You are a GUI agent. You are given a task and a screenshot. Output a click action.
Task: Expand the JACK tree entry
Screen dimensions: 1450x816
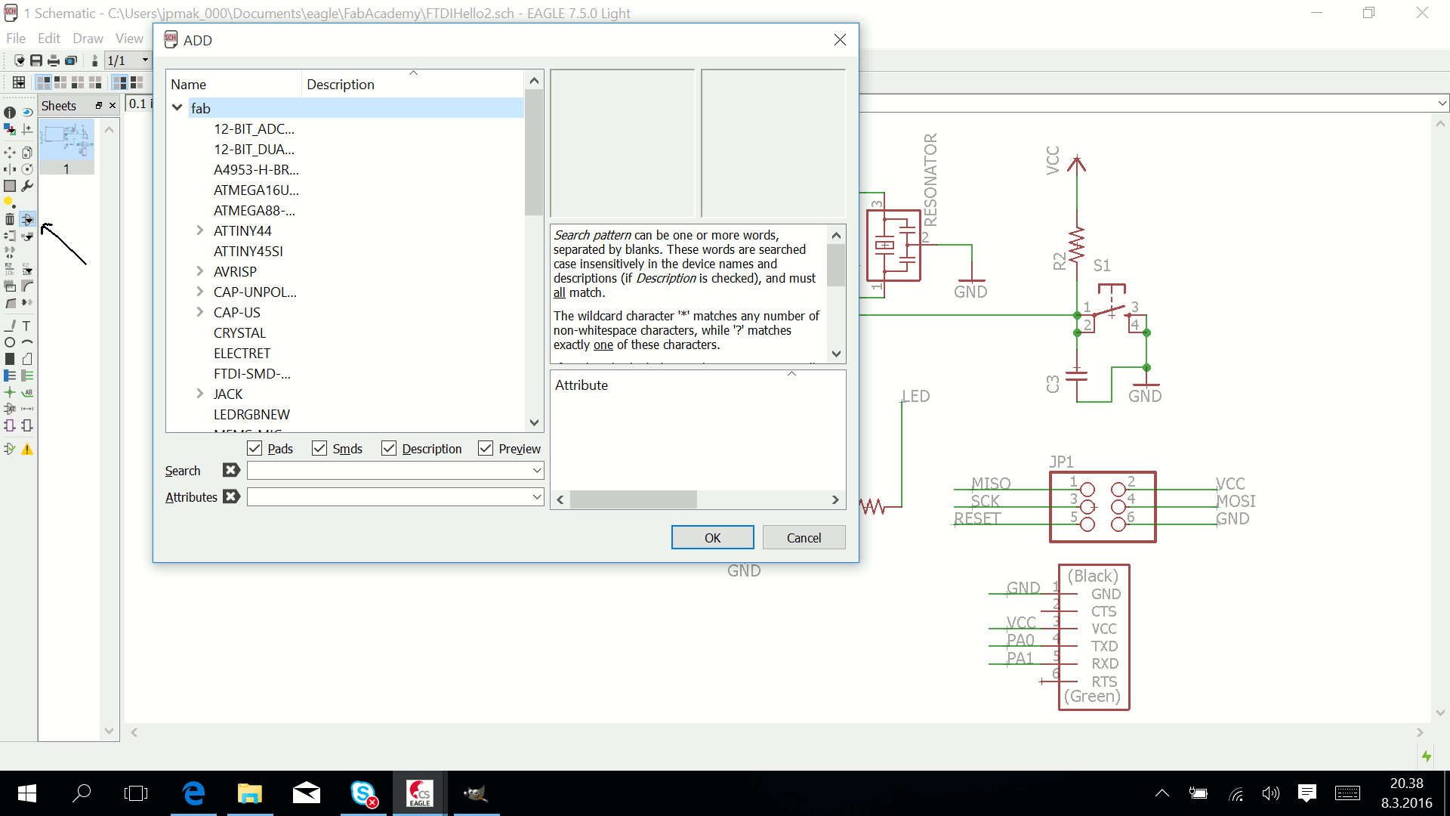click(200, 394)
